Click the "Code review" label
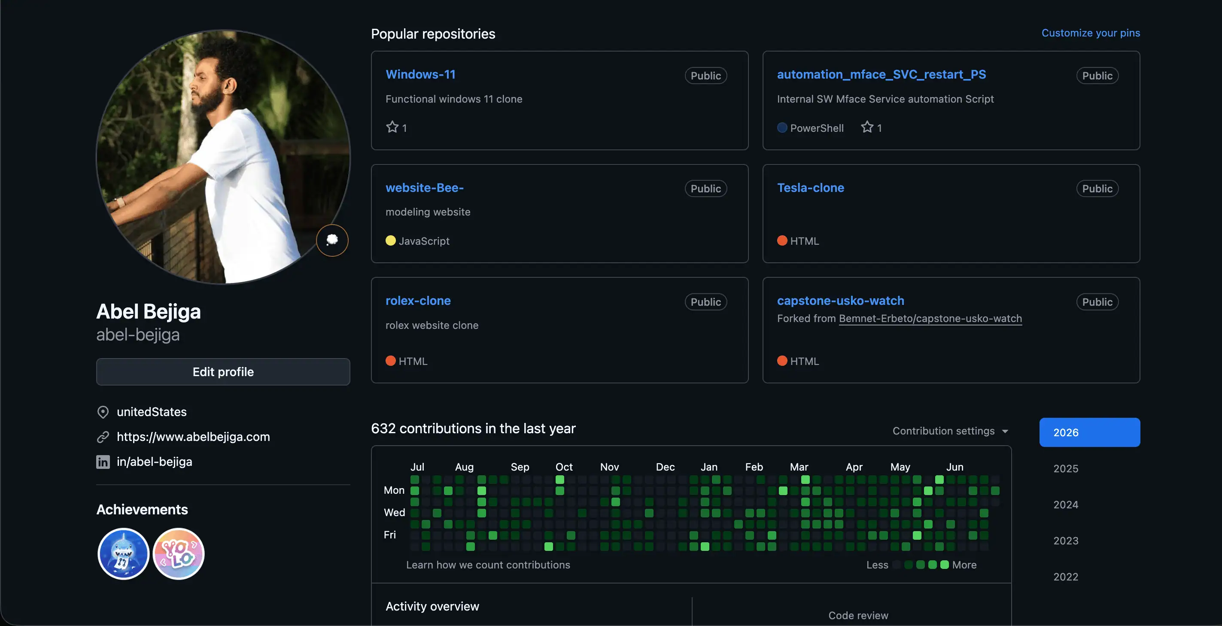The width and height of the screenshot is (1222, 626). (858, 615)
